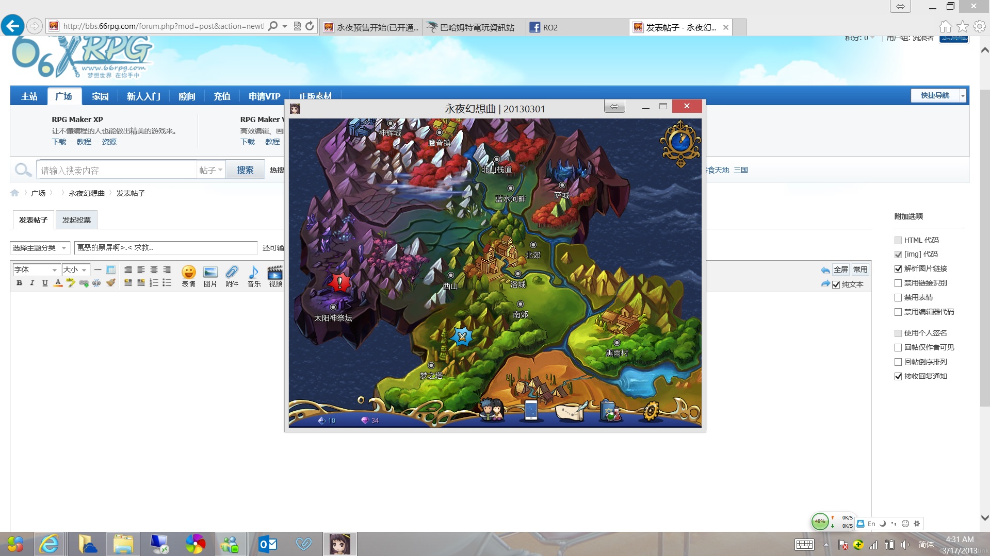Toggle the 纯文本 checkbox
The width and height of the screenshot is (990, 556).
click(x=836, y=284)
